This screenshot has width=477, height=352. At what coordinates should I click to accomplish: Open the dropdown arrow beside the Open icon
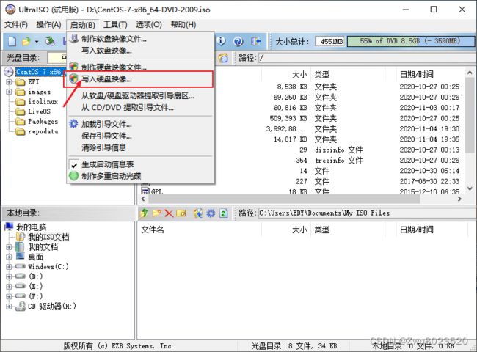pos(37,41)
